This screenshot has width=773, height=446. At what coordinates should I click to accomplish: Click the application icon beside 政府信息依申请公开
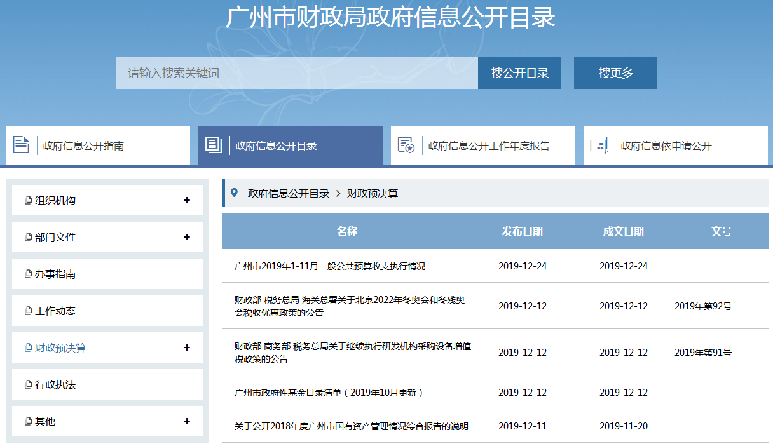[599, 145]
